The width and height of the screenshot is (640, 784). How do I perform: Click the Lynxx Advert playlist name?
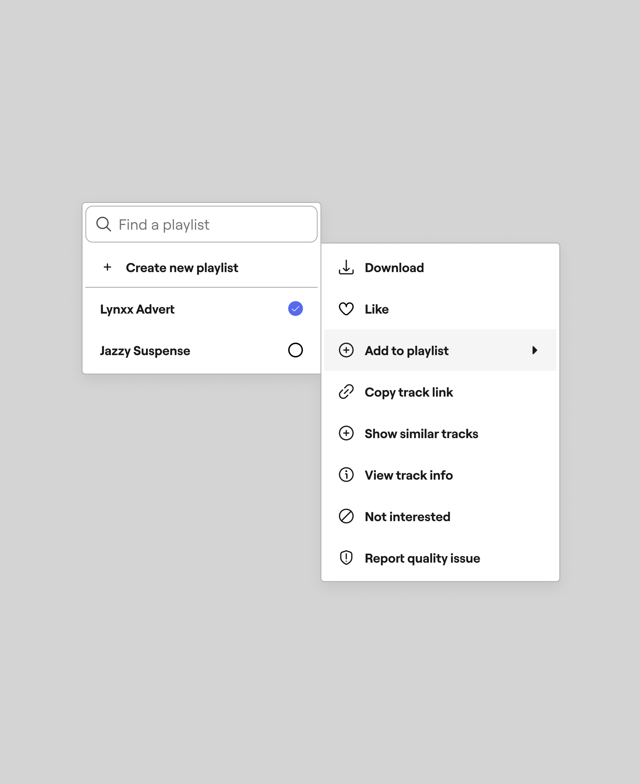137,309
